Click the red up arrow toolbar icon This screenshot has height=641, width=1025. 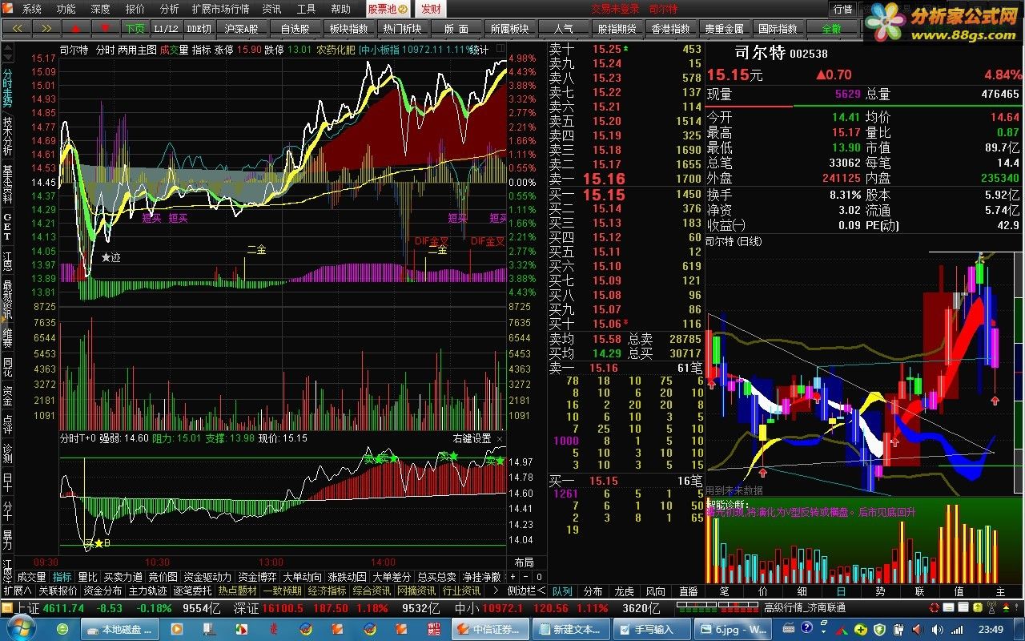[76, 28]
